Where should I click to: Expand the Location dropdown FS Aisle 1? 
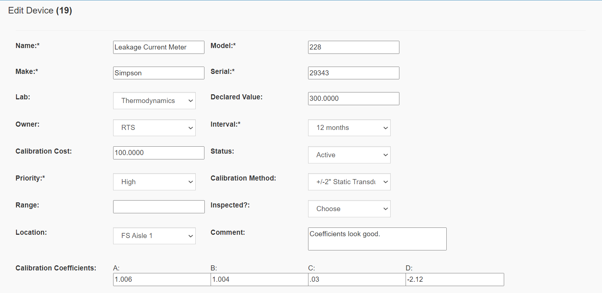coord(154,236)
